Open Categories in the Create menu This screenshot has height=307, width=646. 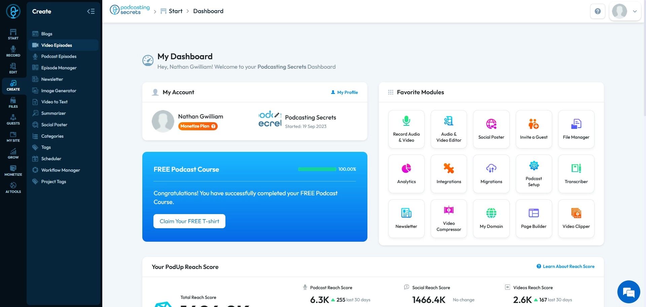63,136
